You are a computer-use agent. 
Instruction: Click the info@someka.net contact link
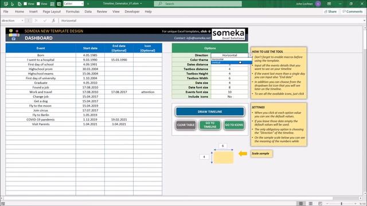(x=198, y=38)
